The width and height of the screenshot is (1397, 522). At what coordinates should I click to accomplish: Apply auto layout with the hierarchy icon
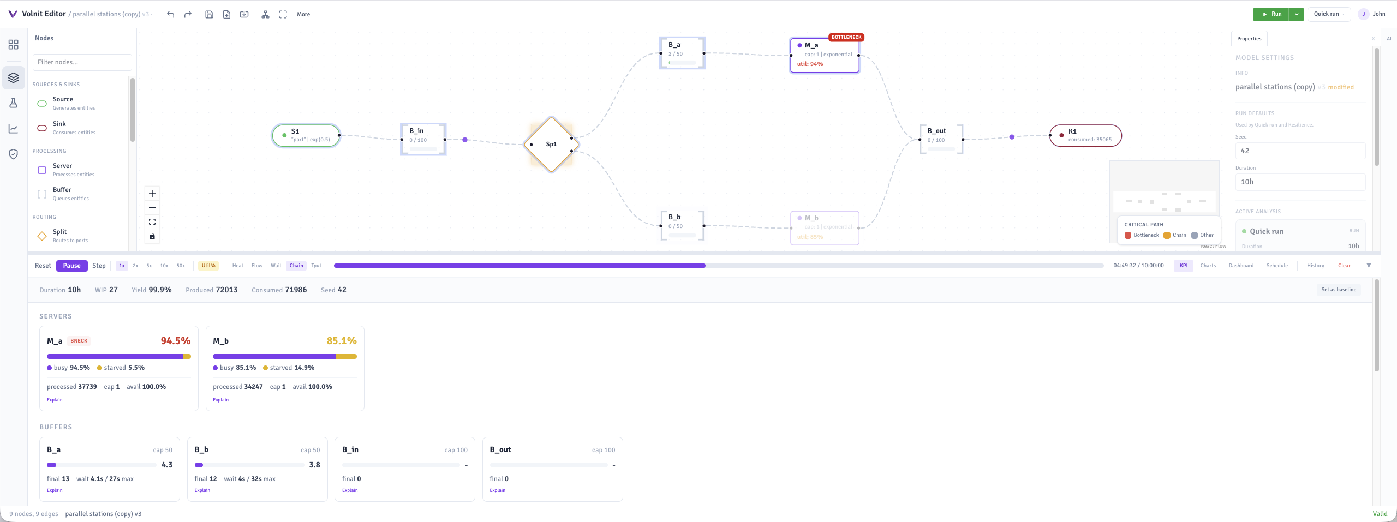tap(265, 14)
